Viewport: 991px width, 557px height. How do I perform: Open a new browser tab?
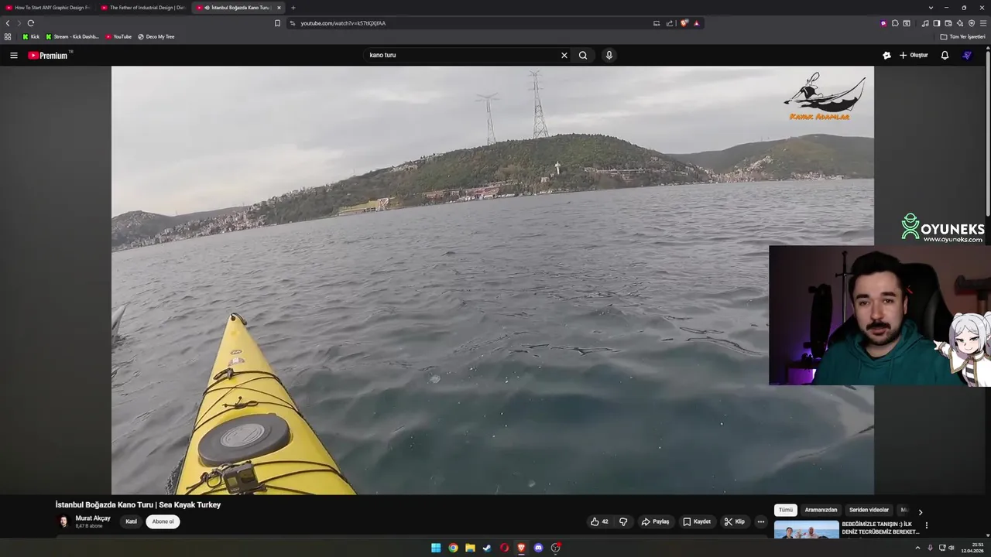[293, 8]
